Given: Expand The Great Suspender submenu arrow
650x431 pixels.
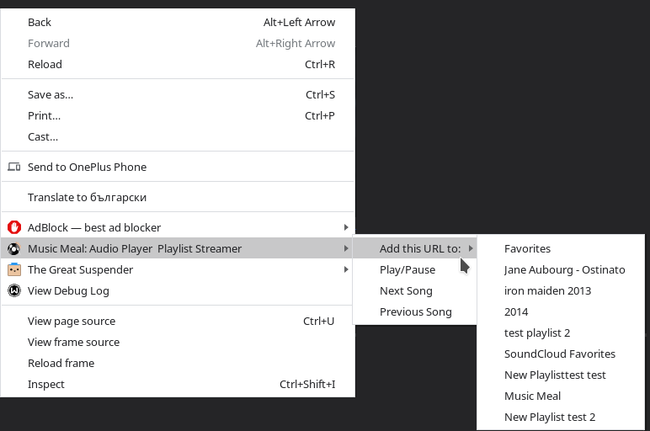Looking at the screenshot, I should 346,269.
